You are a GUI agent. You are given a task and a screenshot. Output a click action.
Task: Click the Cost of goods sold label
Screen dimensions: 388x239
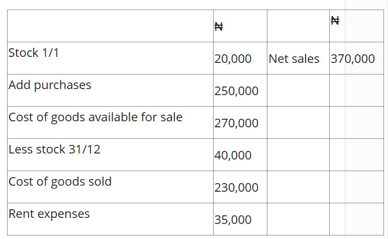pos(60,182)
